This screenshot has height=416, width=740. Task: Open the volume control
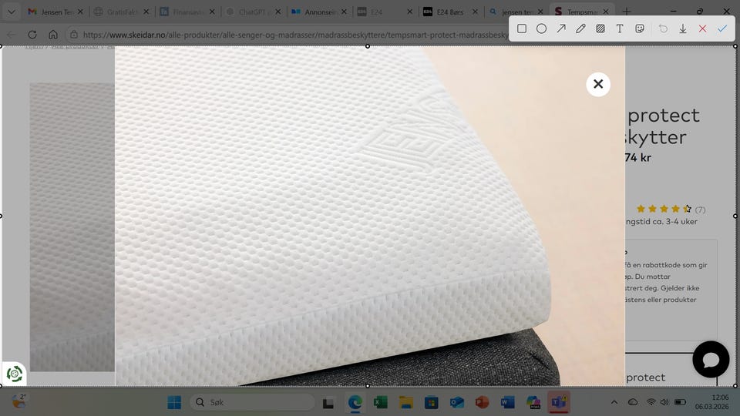(x=664, y=402)
